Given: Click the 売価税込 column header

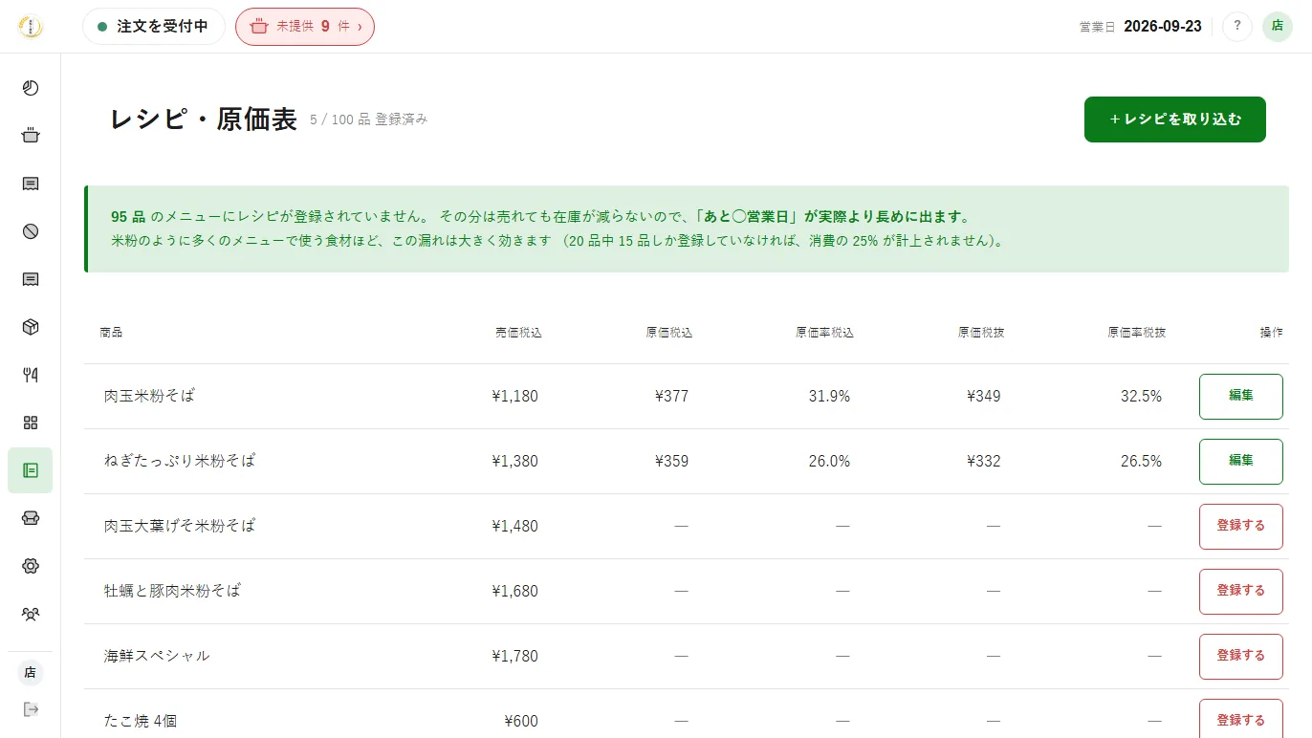Looking at the screenshot, I should click(518, 333).
